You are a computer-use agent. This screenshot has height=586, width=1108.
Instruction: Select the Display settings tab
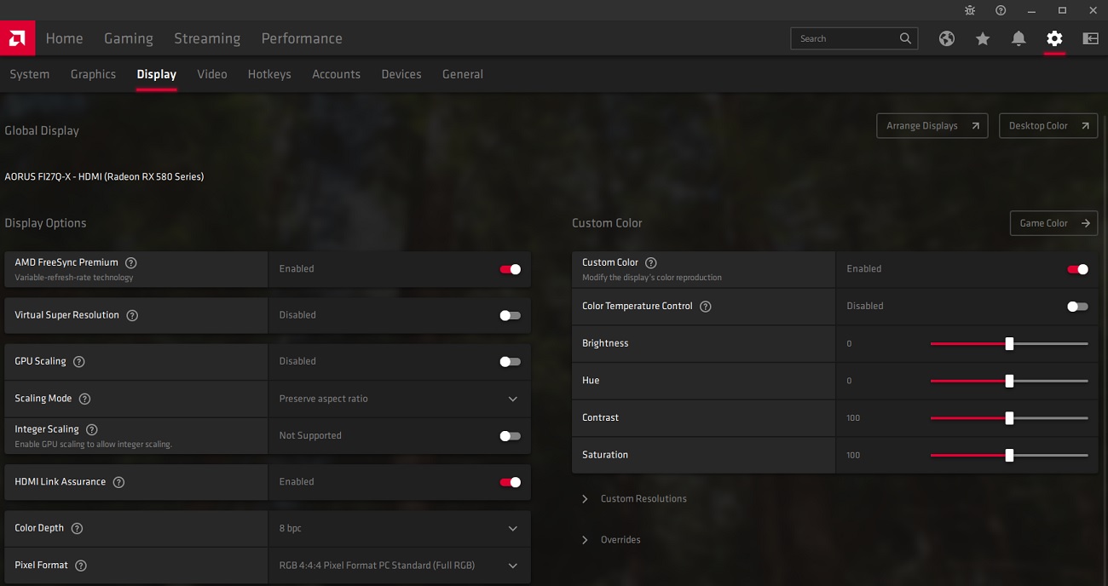(x=157, y=74)
